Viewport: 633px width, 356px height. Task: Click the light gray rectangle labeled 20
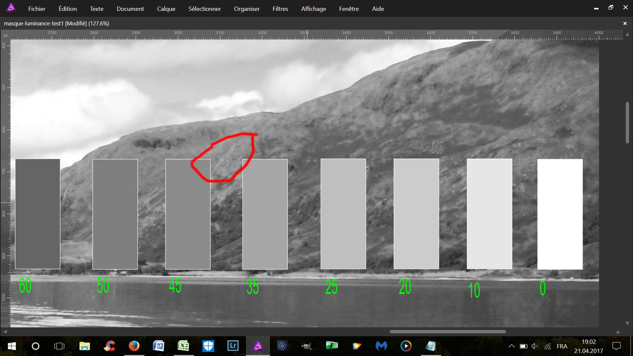[416, 214]
